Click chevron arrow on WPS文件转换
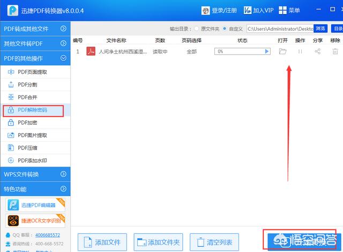The height and width of the screenshot is (252, 343). (x=63, y=174)
